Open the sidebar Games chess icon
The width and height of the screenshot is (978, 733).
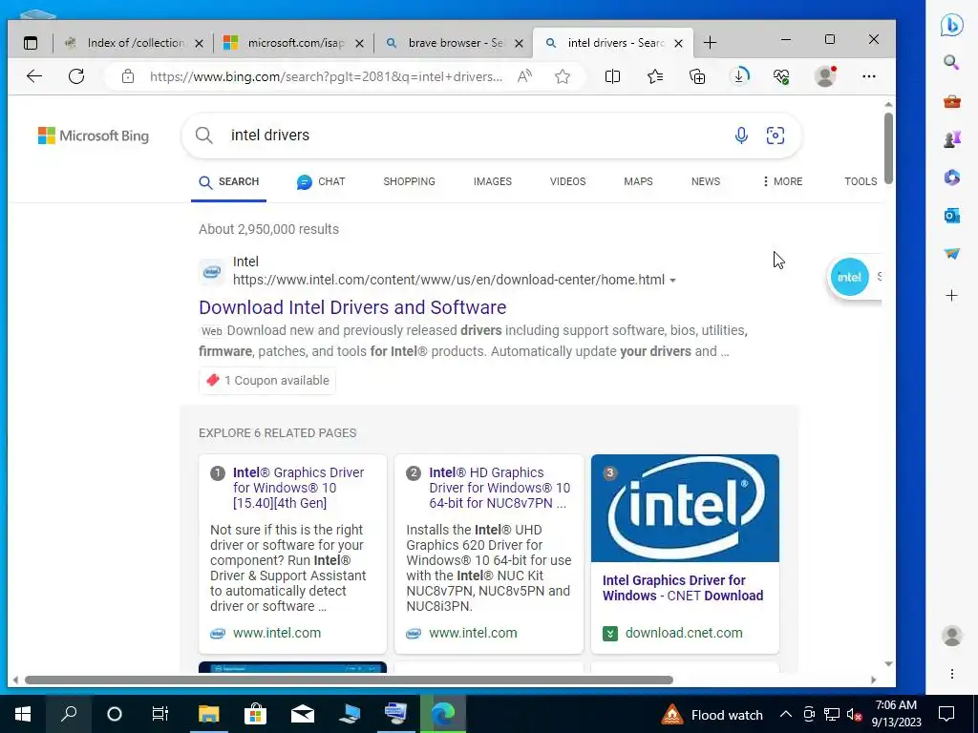click(952, 139)
